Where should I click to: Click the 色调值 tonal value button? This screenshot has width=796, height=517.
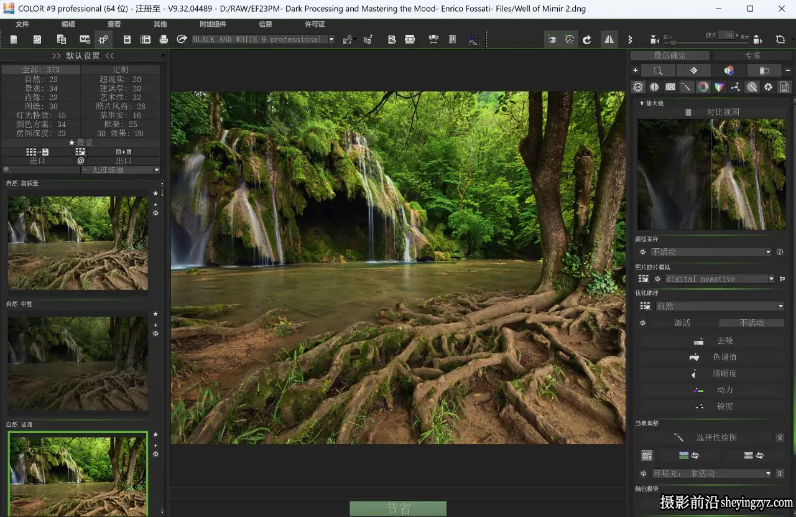pyautogui.click(x=711, y=357)
